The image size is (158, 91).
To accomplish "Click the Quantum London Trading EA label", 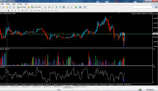I will 141,14.
